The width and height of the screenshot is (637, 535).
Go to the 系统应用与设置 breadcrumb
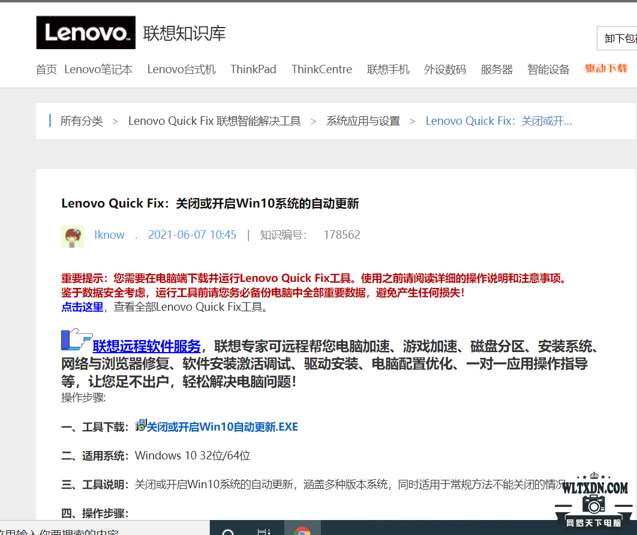[363, 121]
